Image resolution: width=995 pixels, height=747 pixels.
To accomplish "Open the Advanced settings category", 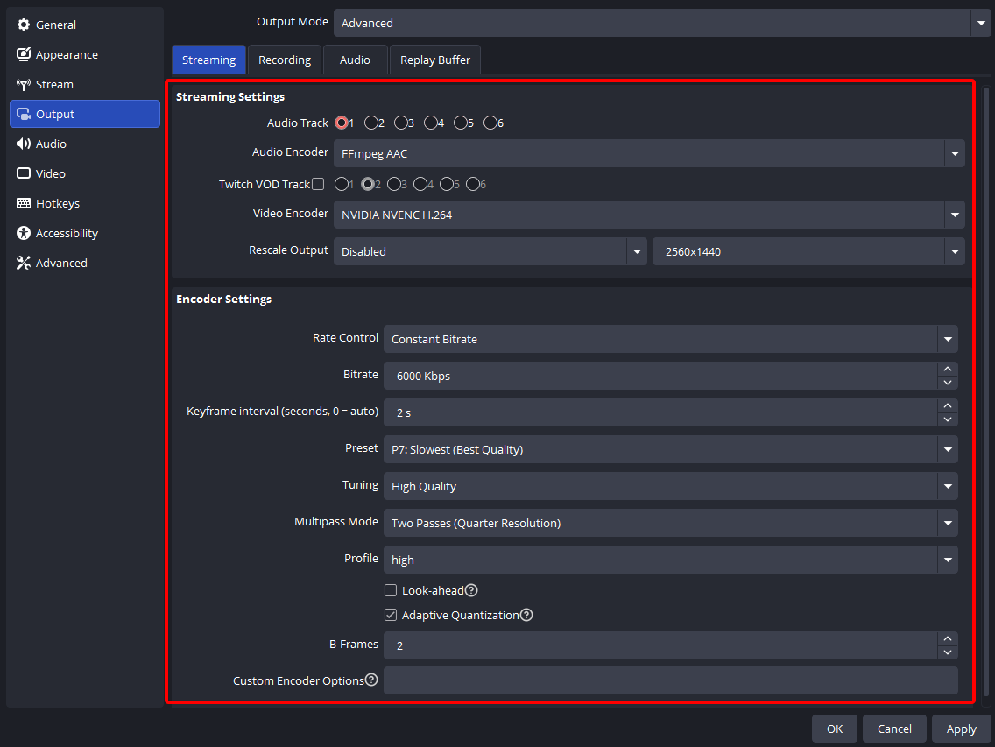I will tap(84, 263).
